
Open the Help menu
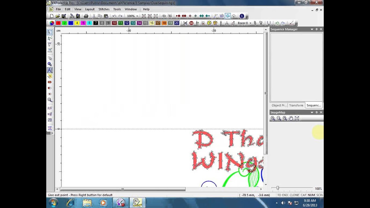click(146, 9)
